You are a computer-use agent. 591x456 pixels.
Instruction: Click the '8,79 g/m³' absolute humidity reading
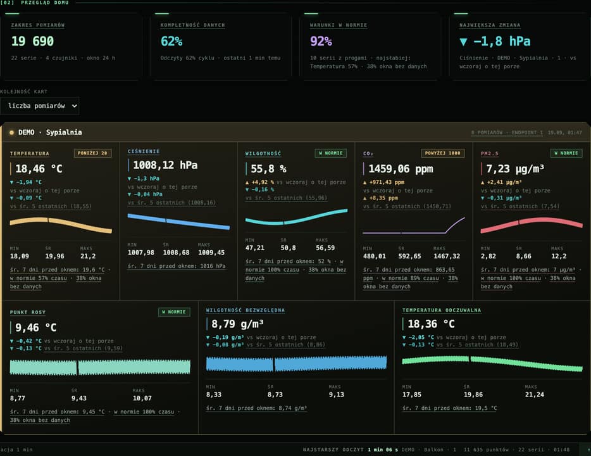coord(237,324)
